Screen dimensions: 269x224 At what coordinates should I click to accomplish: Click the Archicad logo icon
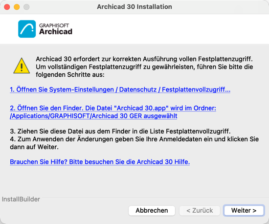click(x=27, y=29)
